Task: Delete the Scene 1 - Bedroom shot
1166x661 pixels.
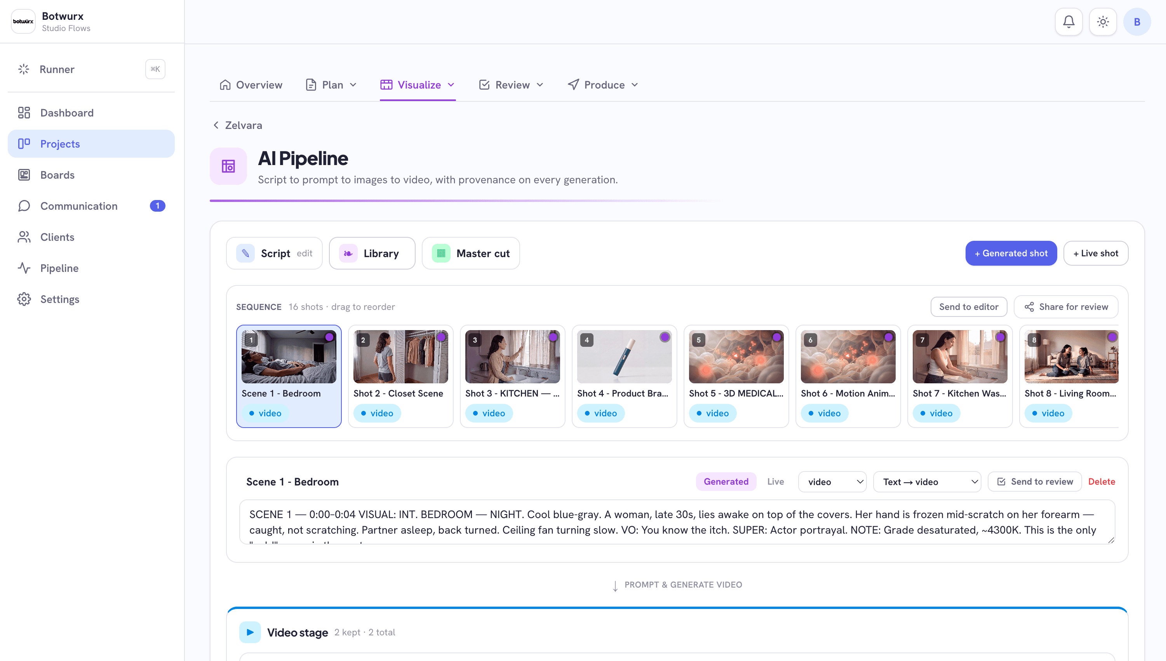Action: [x=1102, y=482]
